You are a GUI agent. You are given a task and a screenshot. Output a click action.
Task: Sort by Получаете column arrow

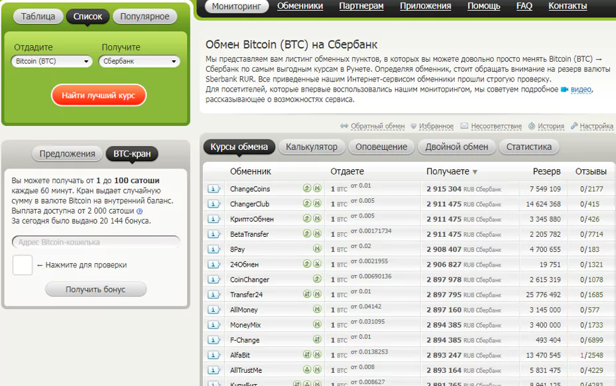pos(475,172)
